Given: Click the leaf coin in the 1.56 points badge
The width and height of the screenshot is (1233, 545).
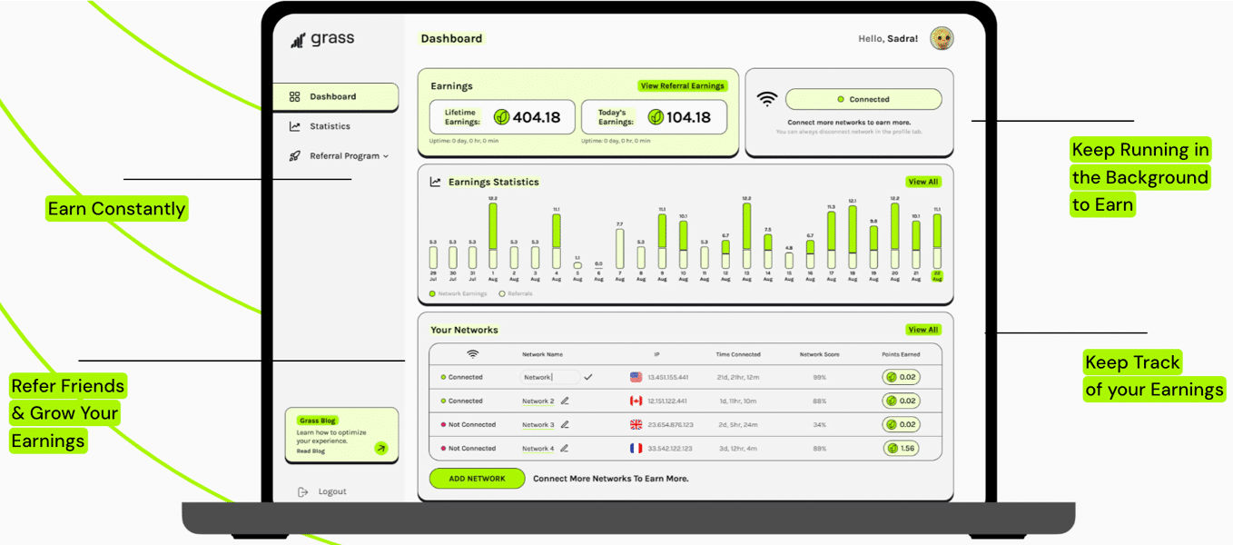Looking at the screenshot, I should pyautogui.click(x=893, y=448).
